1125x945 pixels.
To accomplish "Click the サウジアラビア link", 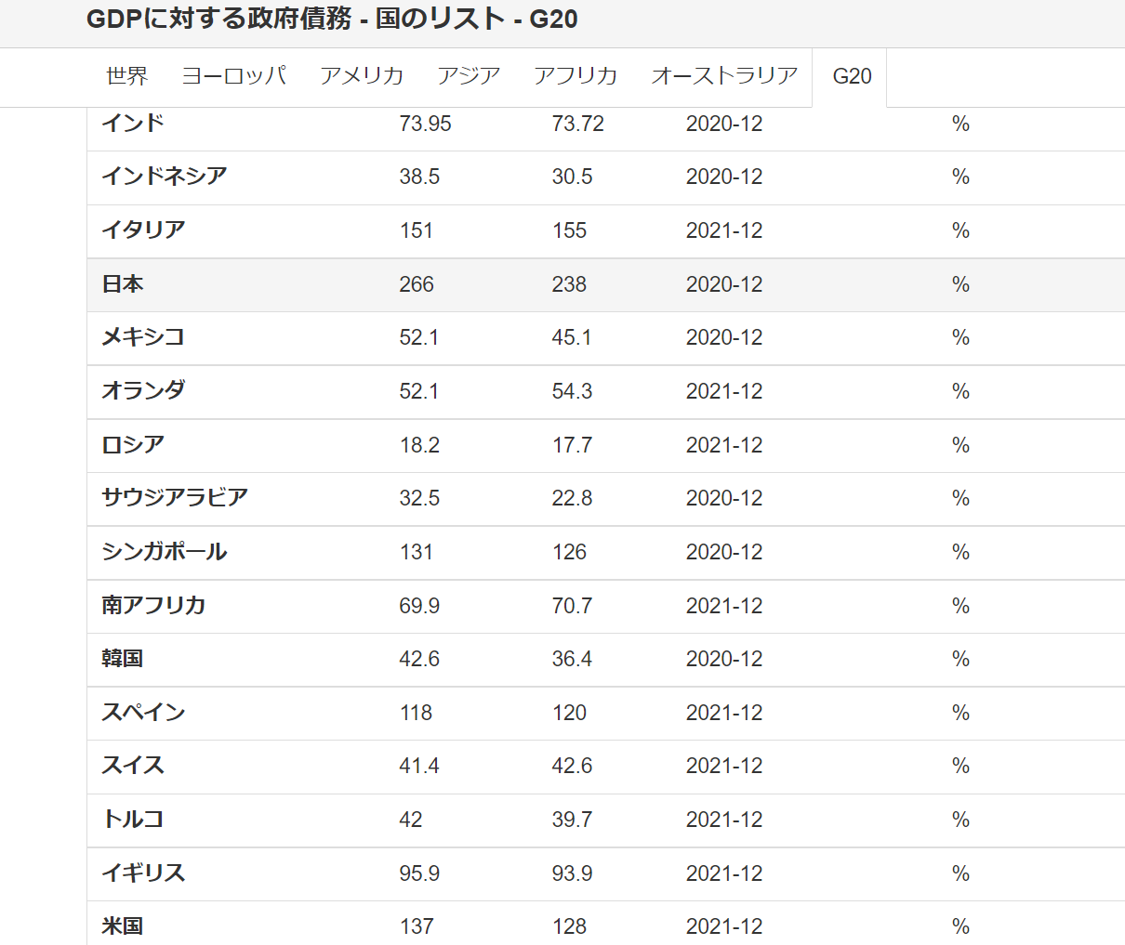I will coord(175,497).
